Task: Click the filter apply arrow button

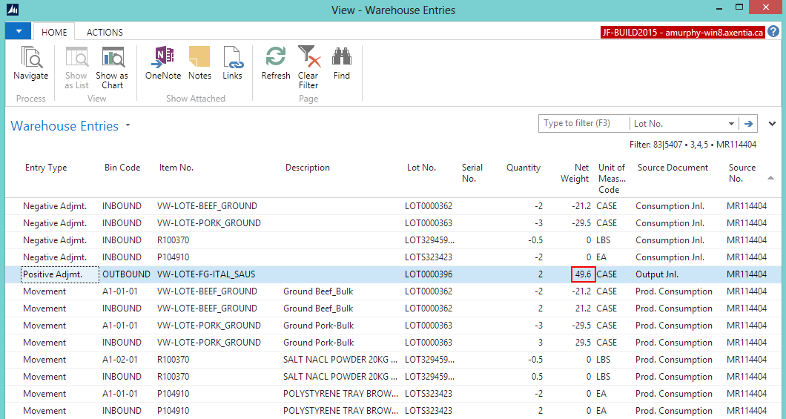Action: [749, 124]
